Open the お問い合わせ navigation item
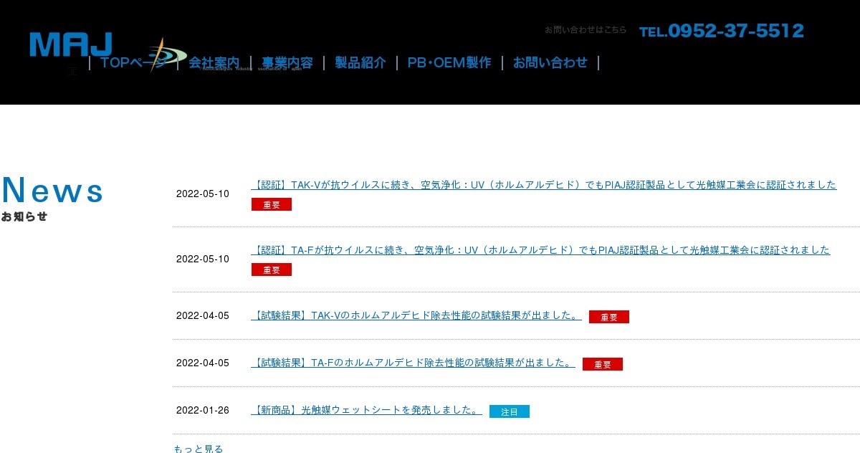 550,62
